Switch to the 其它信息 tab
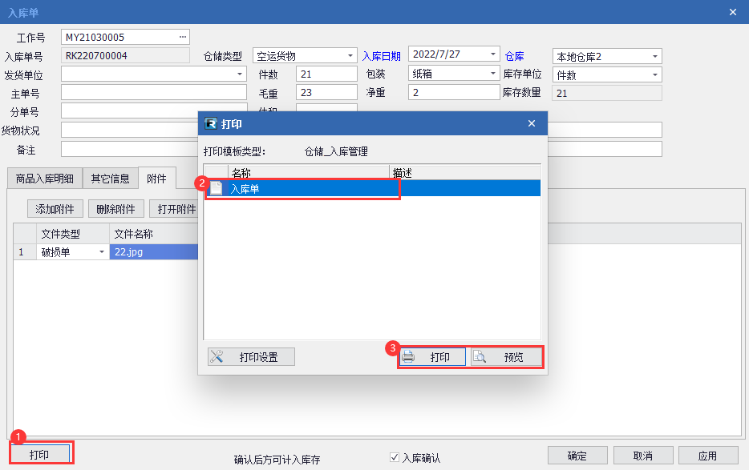 pos(111,179)
